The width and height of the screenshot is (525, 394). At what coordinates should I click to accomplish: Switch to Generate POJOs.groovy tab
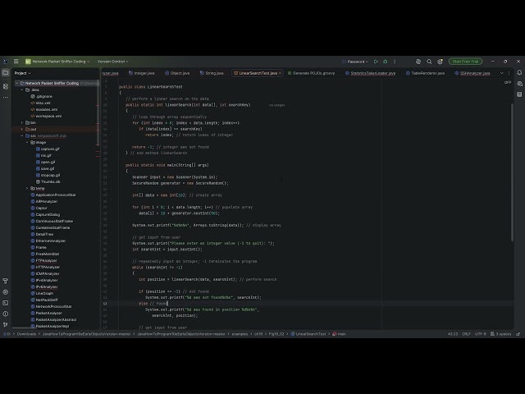[x=311, y=73]
